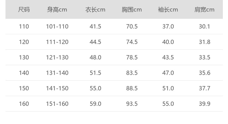
Task: Click the 衣长cm header cell
Action: tap(95, 10)
